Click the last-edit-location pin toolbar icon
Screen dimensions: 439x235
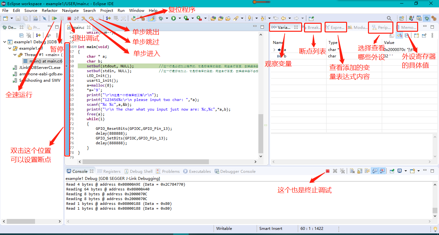click(276, 18)
